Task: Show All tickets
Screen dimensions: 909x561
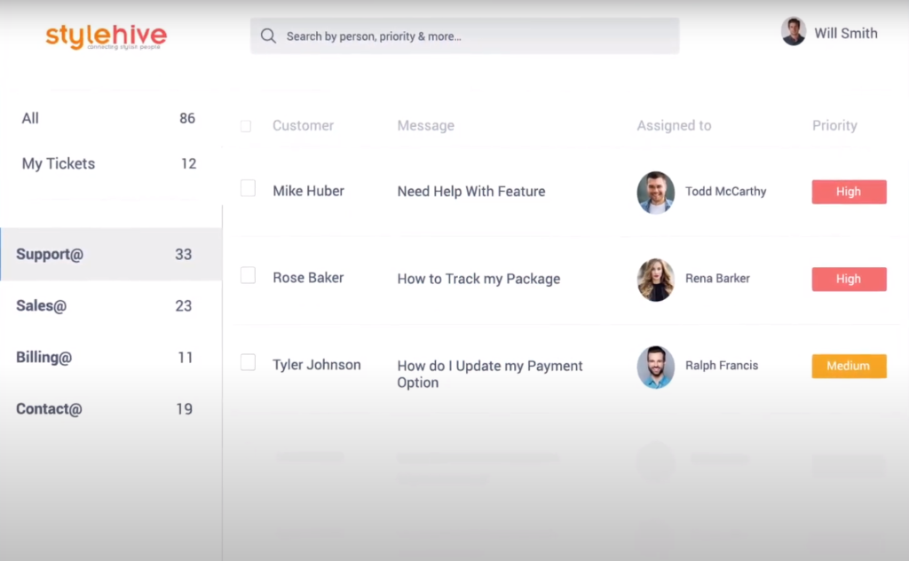Action: [x=30, y=118]
